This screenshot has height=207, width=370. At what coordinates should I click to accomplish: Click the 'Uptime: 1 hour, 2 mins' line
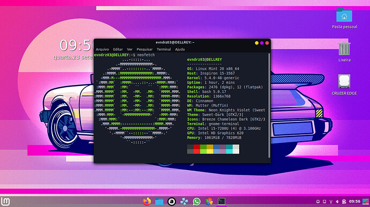[211, 82]
